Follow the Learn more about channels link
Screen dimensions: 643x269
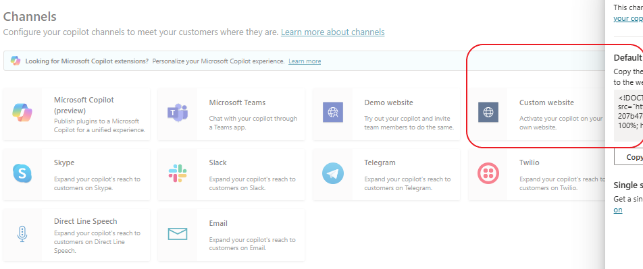[x=332, y=32]
